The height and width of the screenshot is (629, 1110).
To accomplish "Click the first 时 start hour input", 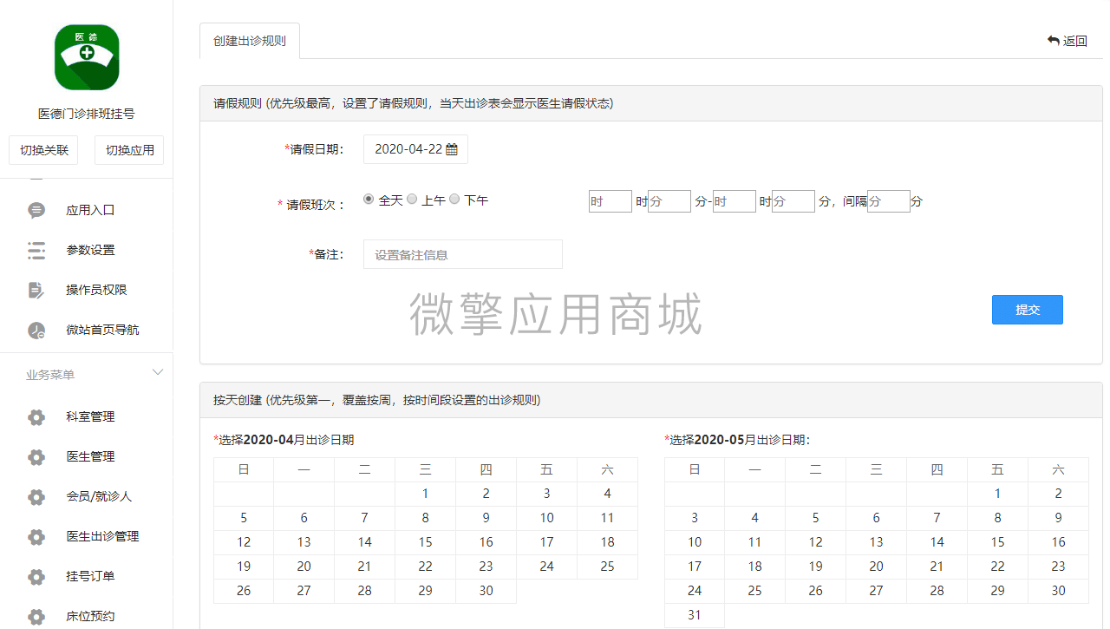I will point(610,201).
